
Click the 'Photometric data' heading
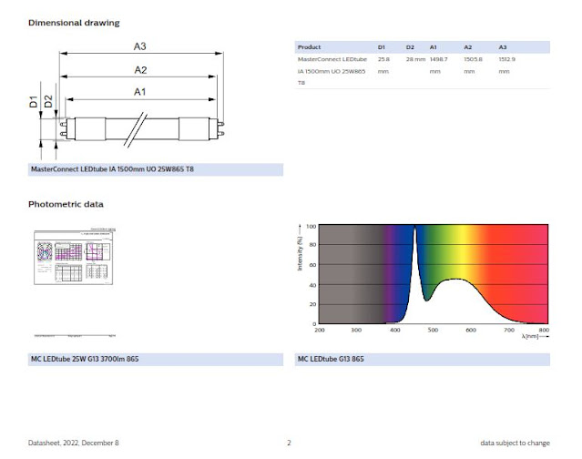click(x=66, y=204)
